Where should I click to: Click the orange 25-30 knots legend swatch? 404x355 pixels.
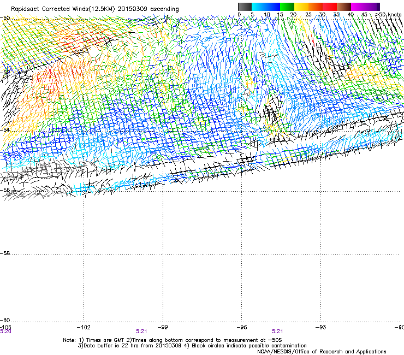pos(316,7)
